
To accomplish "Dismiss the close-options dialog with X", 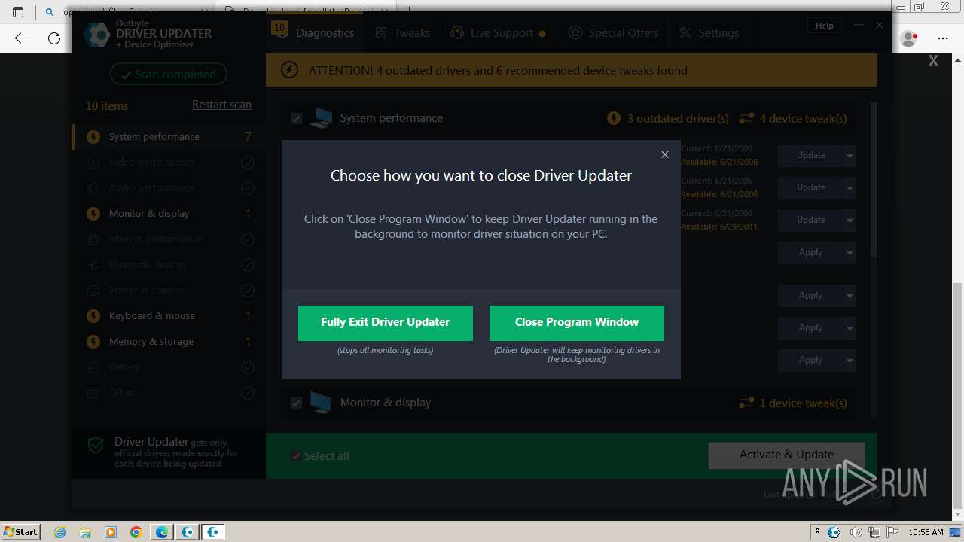I will (x=665, y=154).
